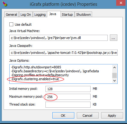
Task: Apply the Java settings
Action: coord(112,116)
